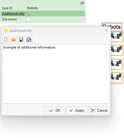Select the third robot symbol
Viewport: 124px width, 138px height.
pyautogui.click(x=117, y=64)
